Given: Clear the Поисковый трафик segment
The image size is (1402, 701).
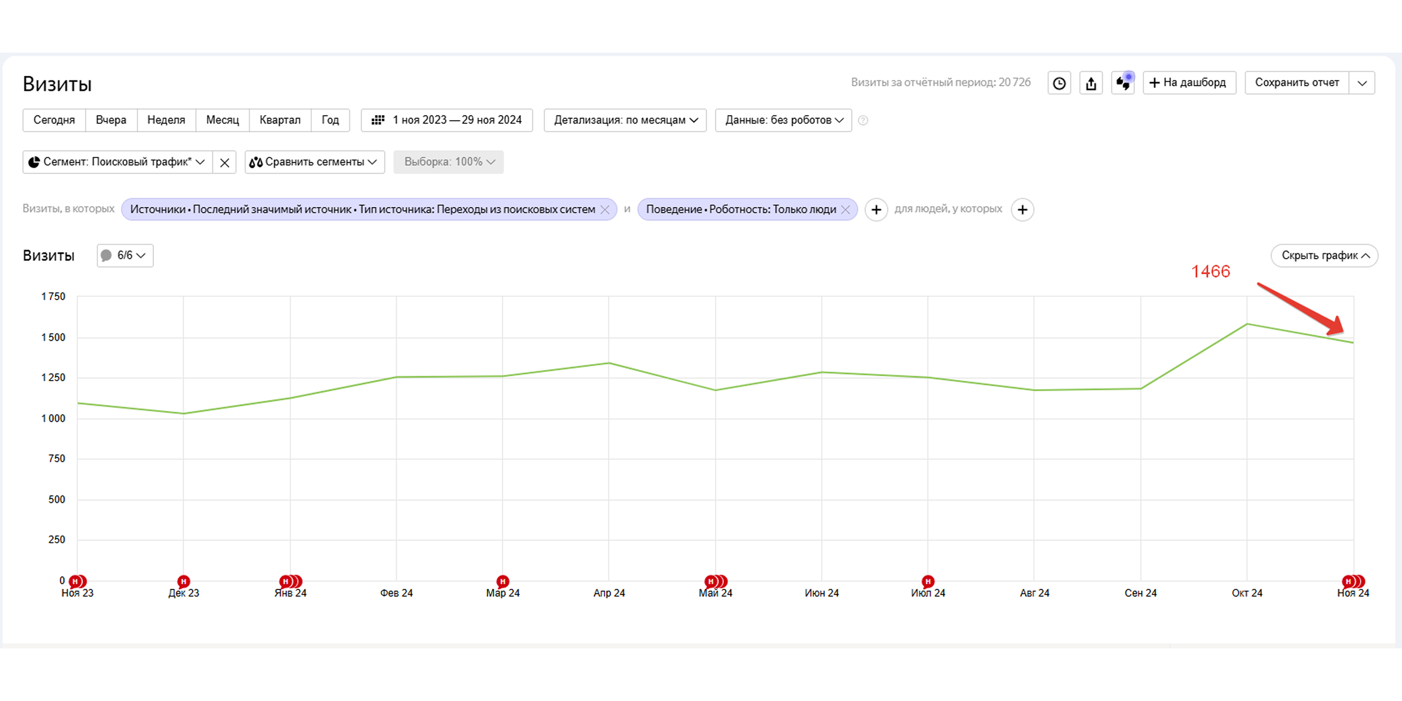Looking at the screenshot, I should point(224,162).
